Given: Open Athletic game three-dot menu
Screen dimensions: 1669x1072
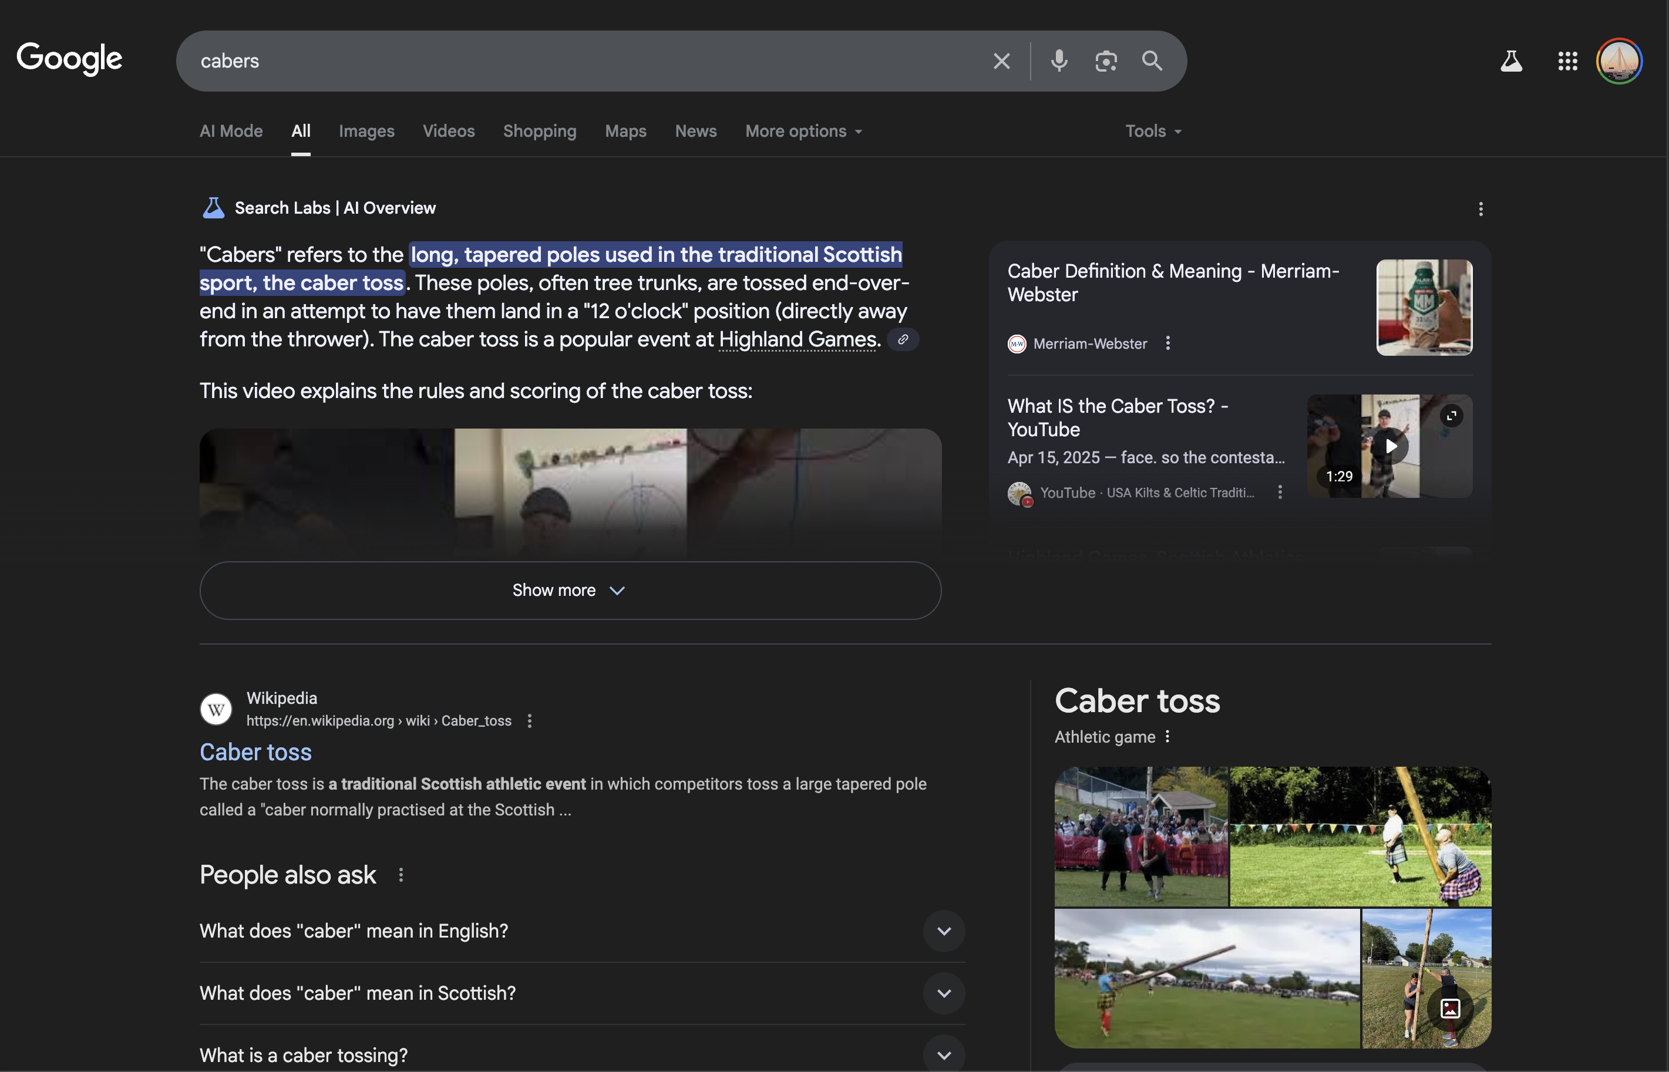Looking at the screenshot, I should point(1167,736).
